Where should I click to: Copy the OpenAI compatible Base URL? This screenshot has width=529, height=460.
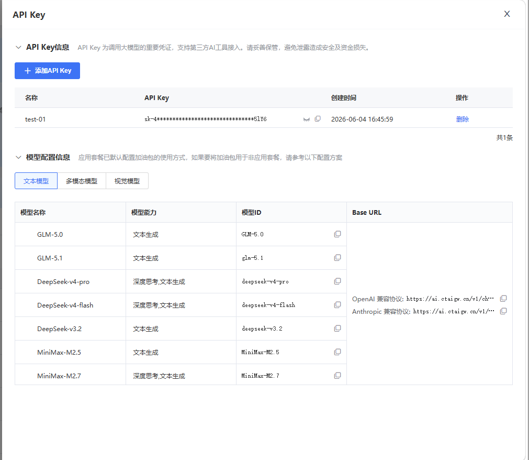pyautogui.click(x=503, y=299)
